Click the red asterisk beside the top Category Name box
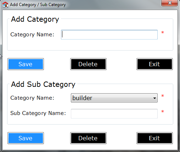The image size is (180, 152). point(163,32)
